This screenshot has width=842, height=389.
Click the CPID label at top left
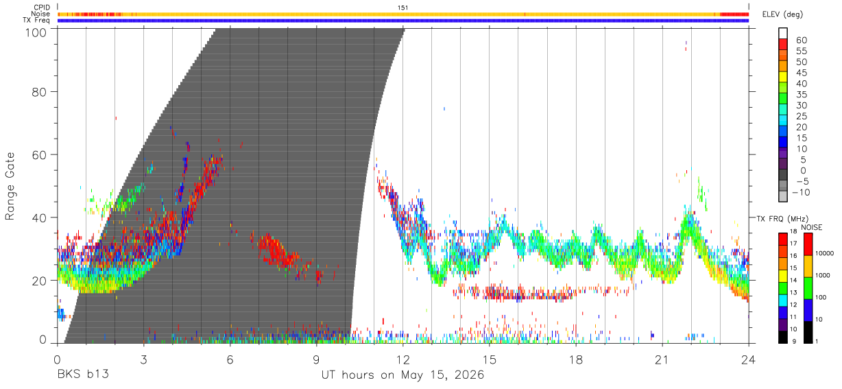click(x=41, y=8)
